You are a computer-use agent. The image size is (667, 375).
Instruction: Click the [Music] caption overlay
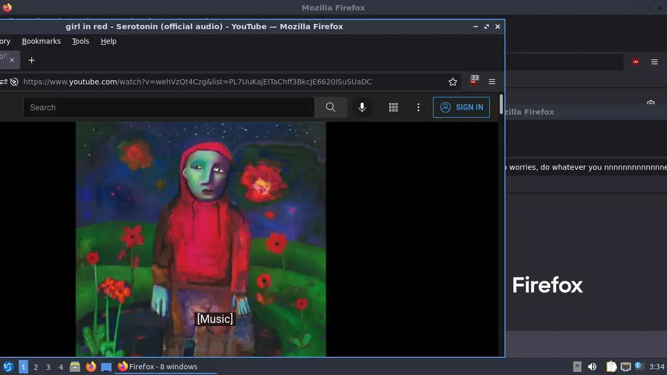click(215, 319)
